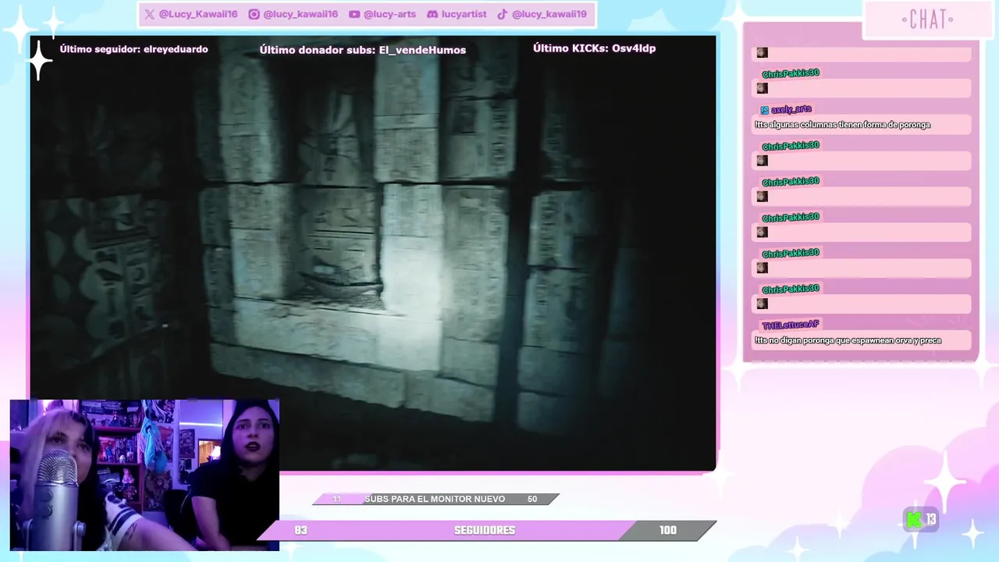The height and width of the screenshot is (562, 999).
Task: Click the axely_arts username in chat
Action: tap(791, 110)
